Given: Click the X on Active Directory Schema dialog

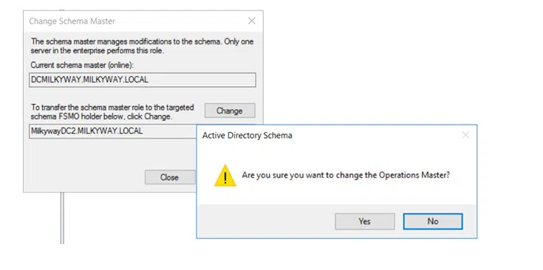Looking at the screenshot, I should (x=465, y=135).
